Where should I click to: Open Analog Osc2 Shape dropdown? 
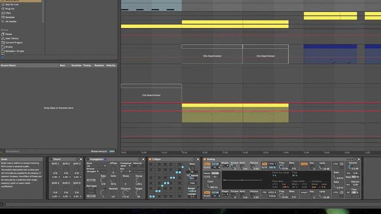click(x=225, y=194)
